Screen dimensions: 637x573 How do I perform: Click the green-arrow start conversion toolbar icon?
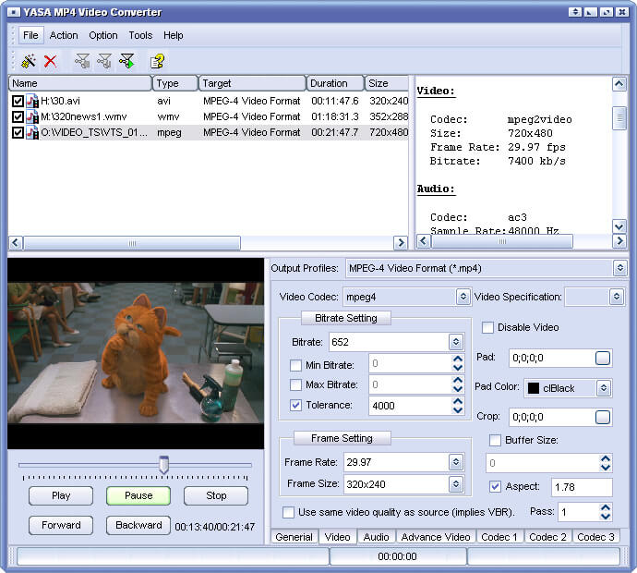tap(126, 61)
